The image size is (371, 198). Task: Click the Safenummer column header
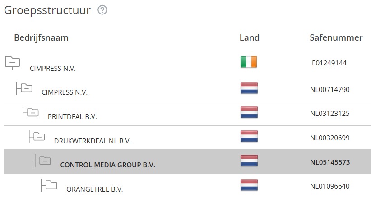336,37
